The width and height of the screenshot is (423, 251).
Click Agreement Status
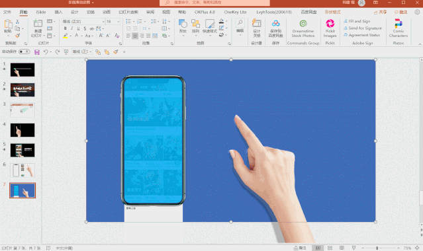pyautogui.click(x=361, y=35)
